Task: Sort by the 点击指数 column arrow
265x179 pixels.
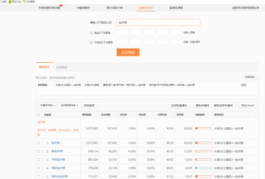Action: 115,115
